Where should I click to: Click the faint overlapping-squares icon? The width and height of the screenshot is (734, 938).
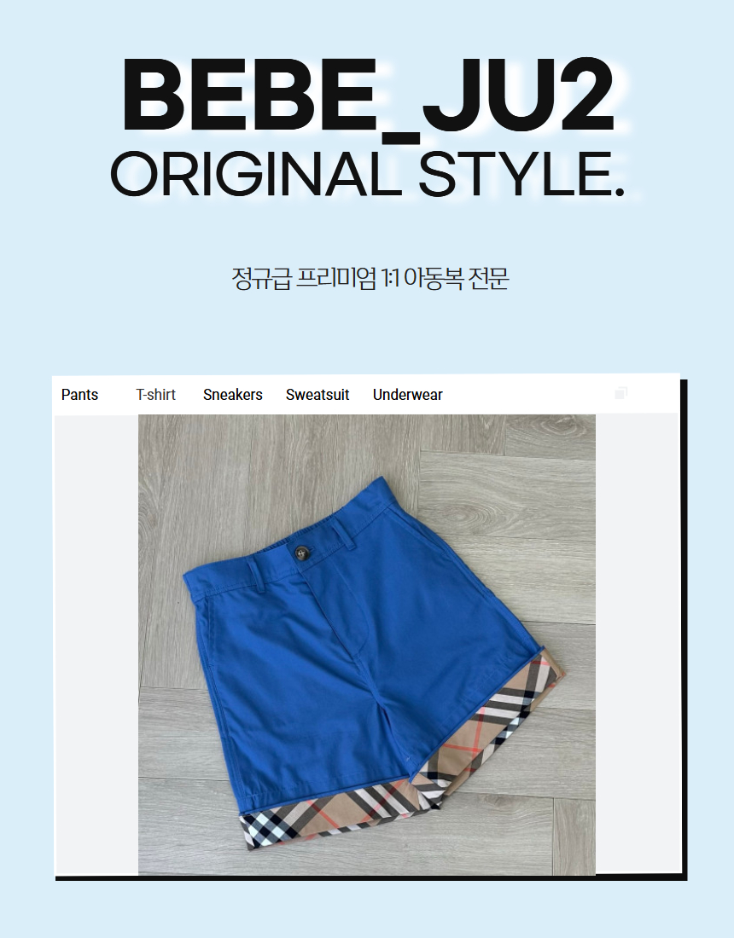[x=620, y=393]
